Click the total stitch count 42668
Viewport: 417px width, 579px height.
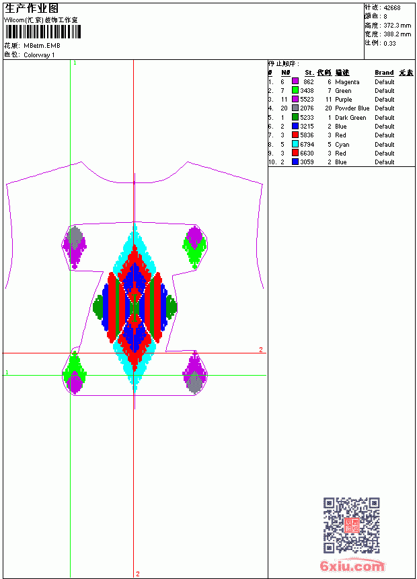pos(392,7)
